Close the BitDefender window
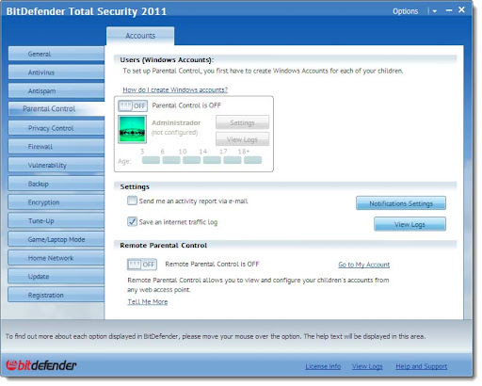Viewport: 482px width, 386px height. pos(461,9)
